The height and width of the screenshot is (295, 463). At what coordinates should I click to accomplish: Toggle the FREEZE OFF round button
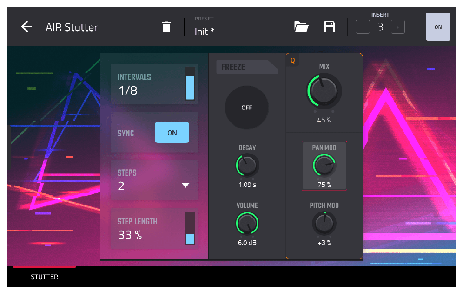pos(246,108)
